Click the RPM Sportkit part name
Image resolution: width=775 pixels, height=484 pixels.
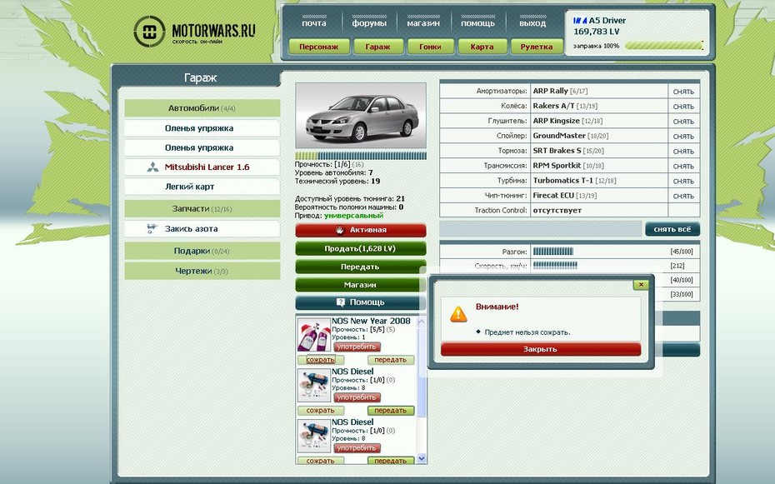tap(557, 166)
